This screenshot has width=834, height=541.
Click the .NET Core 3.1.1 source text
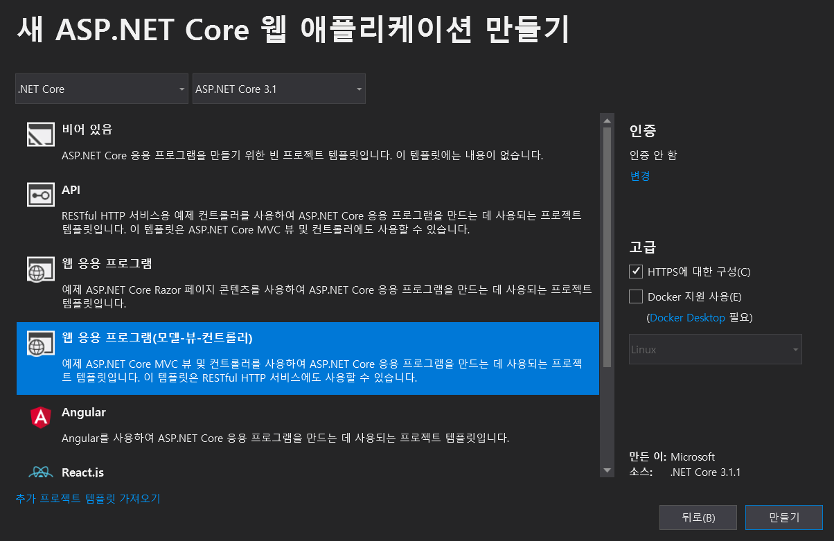pos(706,472)
